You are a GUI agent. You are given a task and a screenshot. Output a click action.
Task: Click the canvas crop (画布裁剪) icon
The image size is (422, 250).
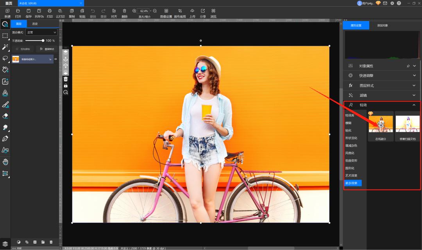(x=180, y=11)
